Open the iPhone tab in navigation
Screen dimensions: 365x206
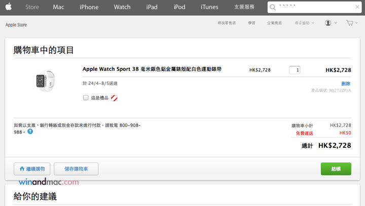pyautogui.click(x=89, y=7)
